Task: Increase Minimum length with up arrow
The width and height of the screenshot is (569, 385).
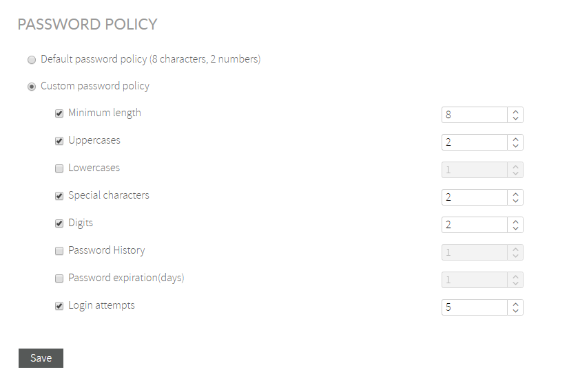Action: pyautogui.click(x=515, y=111)
